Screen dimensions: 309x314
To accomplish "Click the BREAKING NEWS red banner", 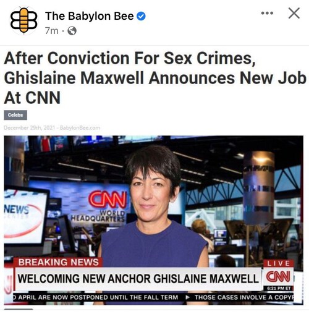I will (x=58, y=262).
